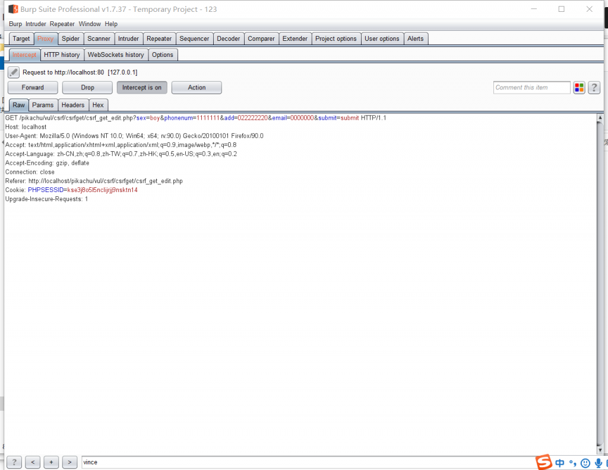Viewport: 608px width, 470px height.
Task: Click the pencil edit target icon
Action: (14, 72)
